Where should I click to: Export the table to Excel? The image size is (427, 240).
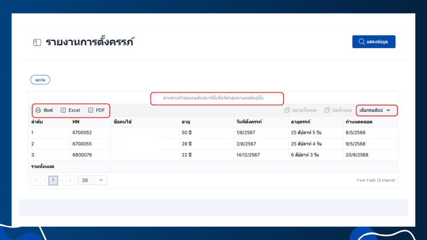pyautogui.click(x=70, y=110)
